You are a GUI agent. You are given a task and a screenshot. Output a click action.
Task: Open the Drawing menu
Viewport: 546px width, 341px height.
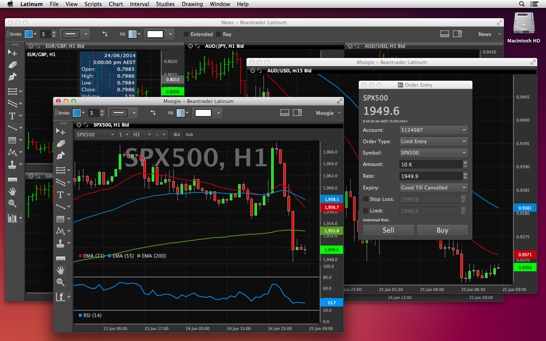coord(192,4)
